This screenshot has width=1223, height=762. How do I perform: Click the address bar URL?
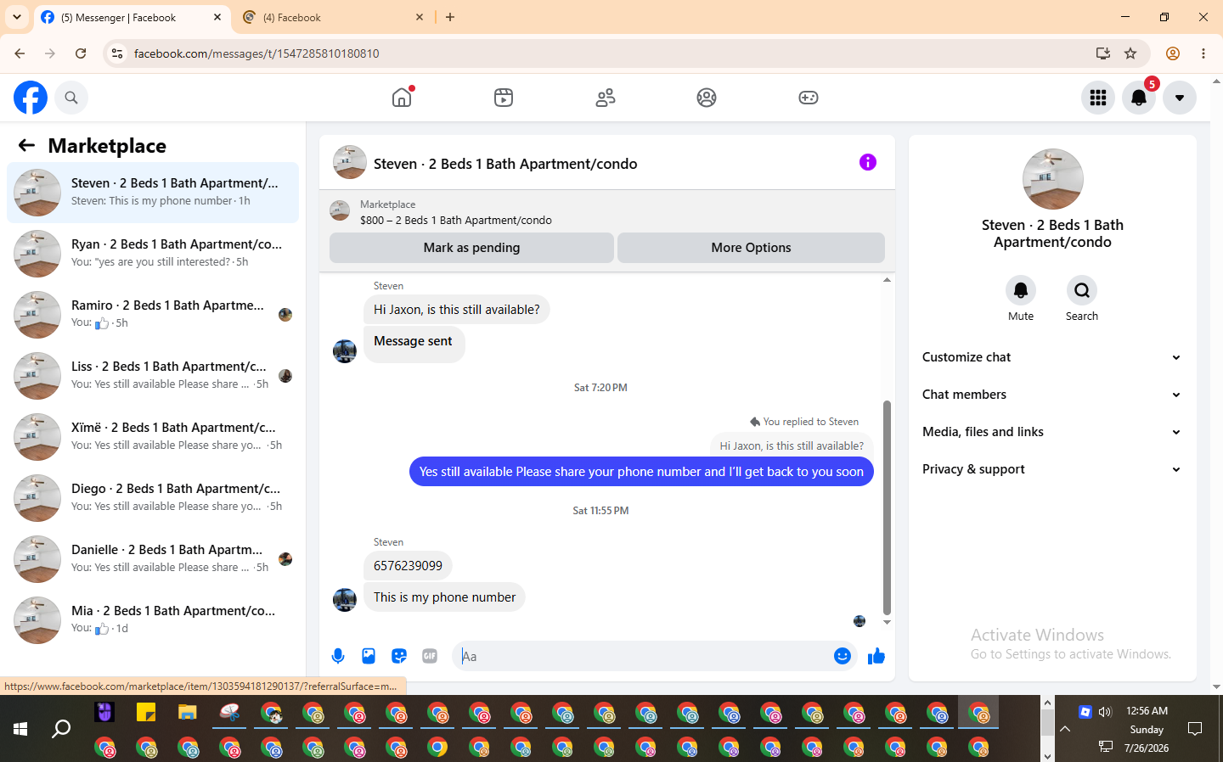coord(256,53)
